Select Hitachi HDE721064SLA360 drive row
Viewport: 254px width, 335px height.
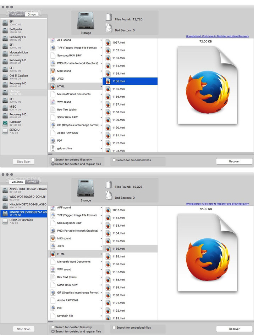pos(23,206)
